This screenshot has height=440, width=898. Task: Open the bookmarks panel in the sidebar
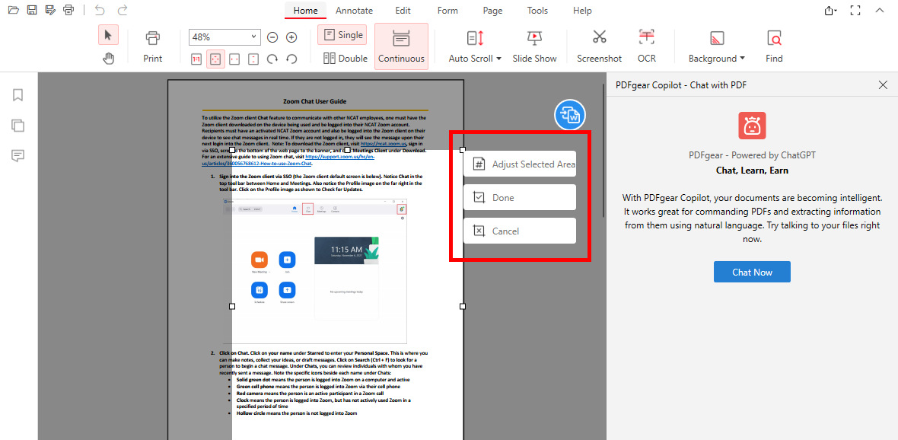point(18,94)
